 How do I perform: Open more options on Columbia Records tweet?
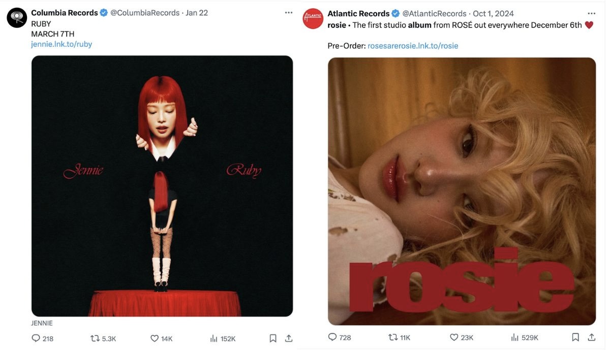tap(289, 13)
